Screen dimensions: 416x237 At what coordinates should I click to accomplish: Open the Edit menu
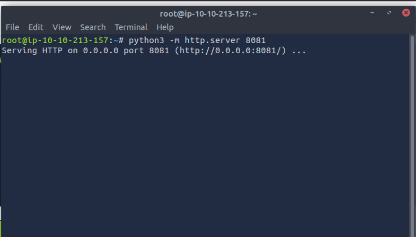coord(36,27)
